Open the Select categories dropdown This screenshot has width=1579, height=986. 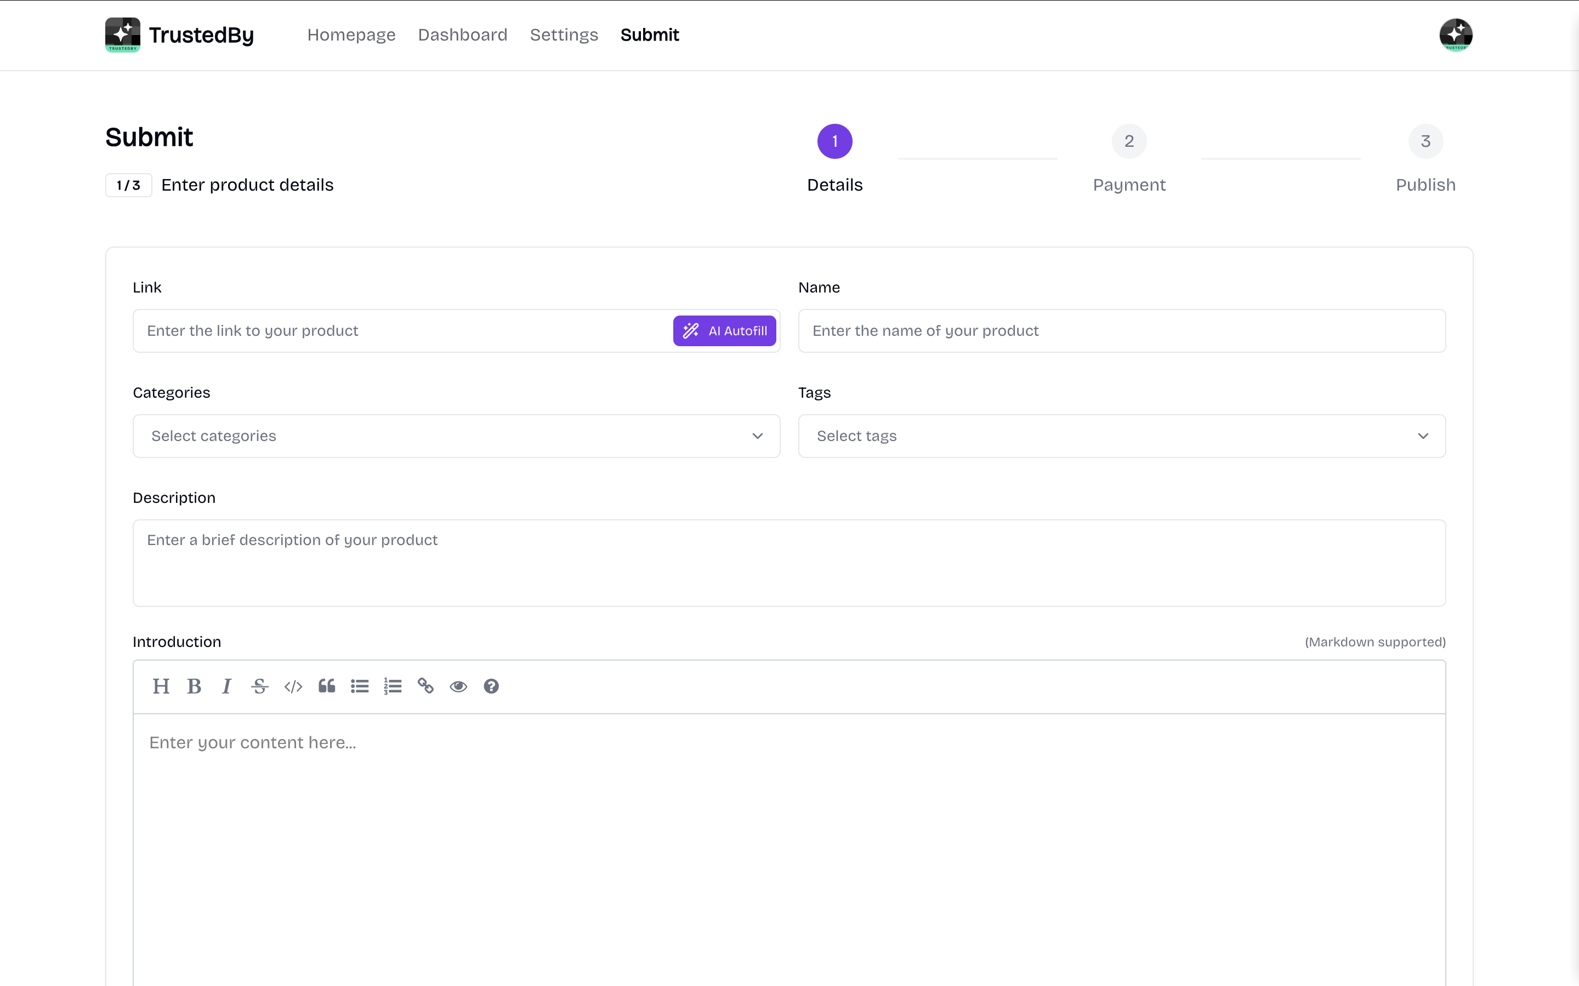point(456,435)
